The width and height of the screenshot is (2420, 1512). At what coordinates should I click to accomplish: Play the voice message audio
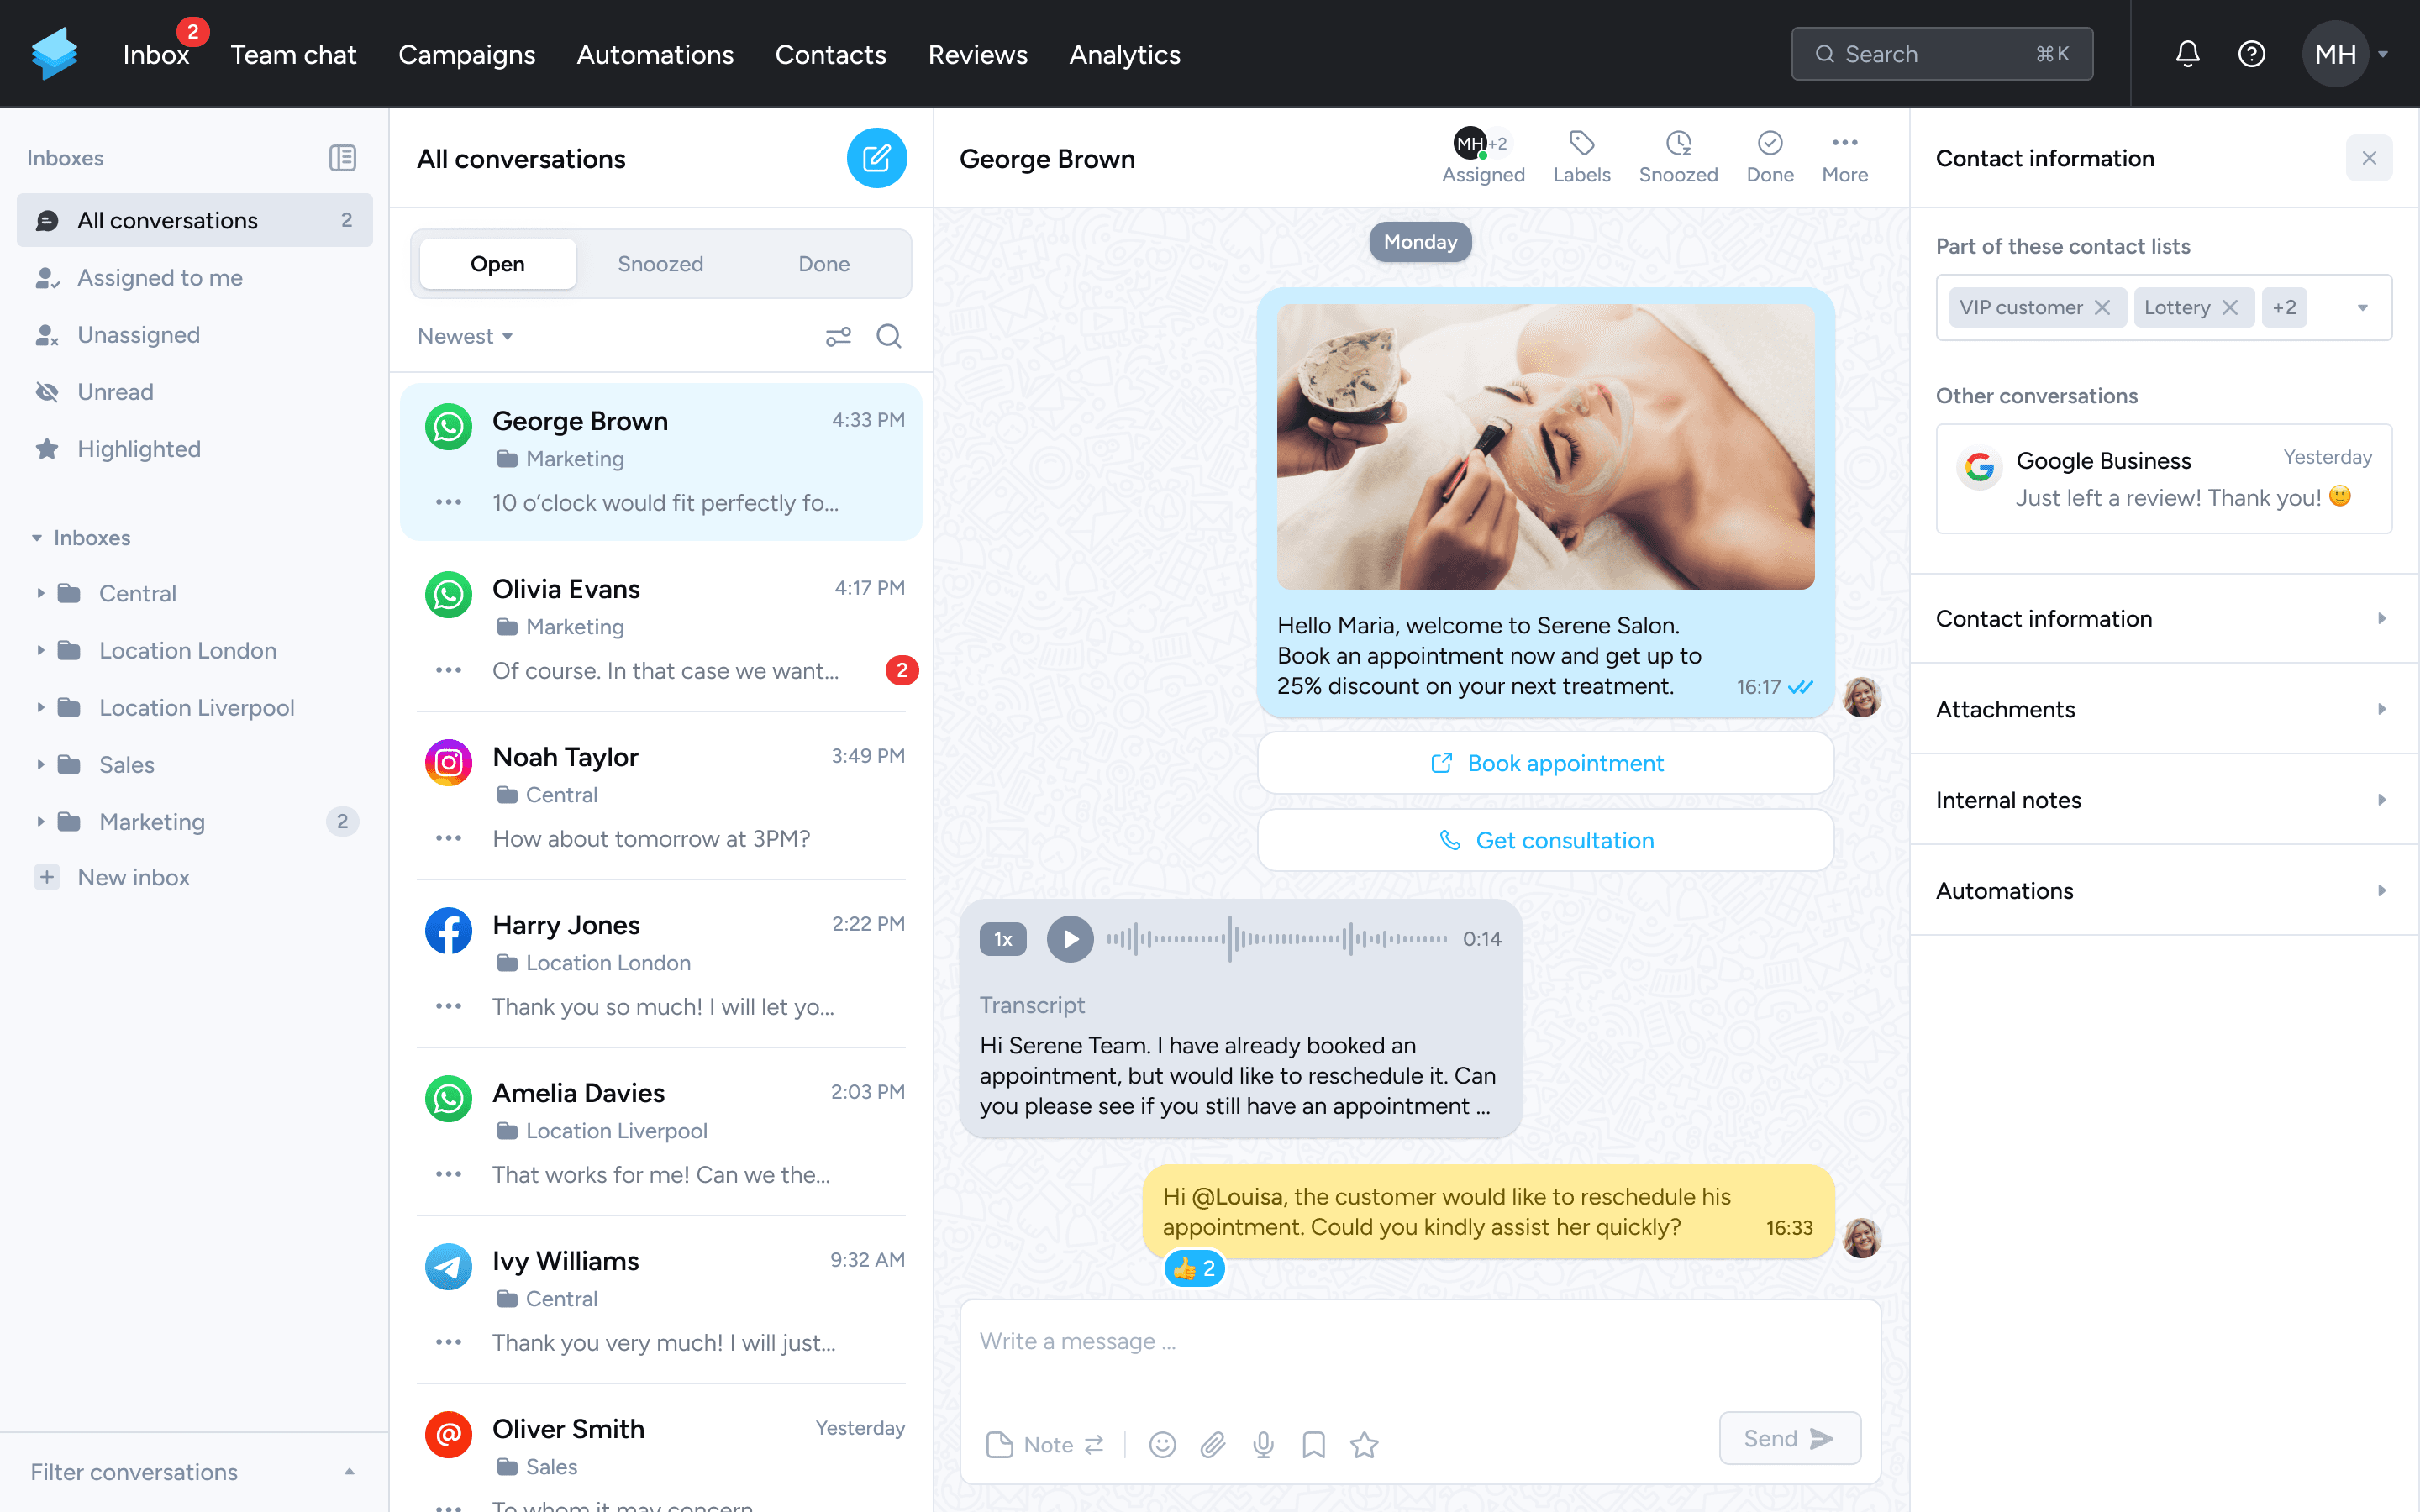point(1070,939)
